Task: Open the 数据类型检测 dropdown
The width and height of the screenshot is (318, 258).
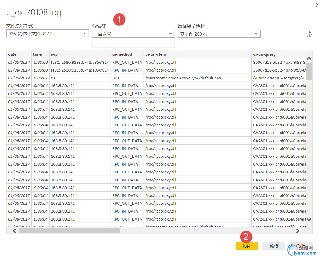Action: (219, 34)
